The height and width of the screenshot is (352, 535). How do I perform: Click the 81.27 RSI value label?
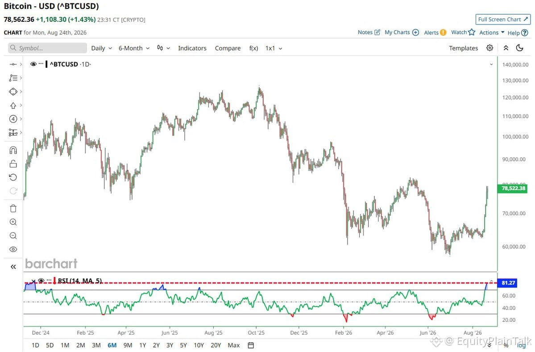(508, 283)
